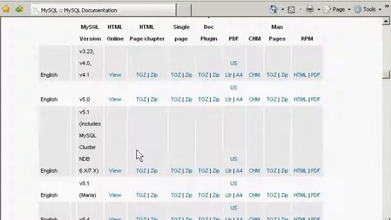Click English label in v5.0 row

49,99
